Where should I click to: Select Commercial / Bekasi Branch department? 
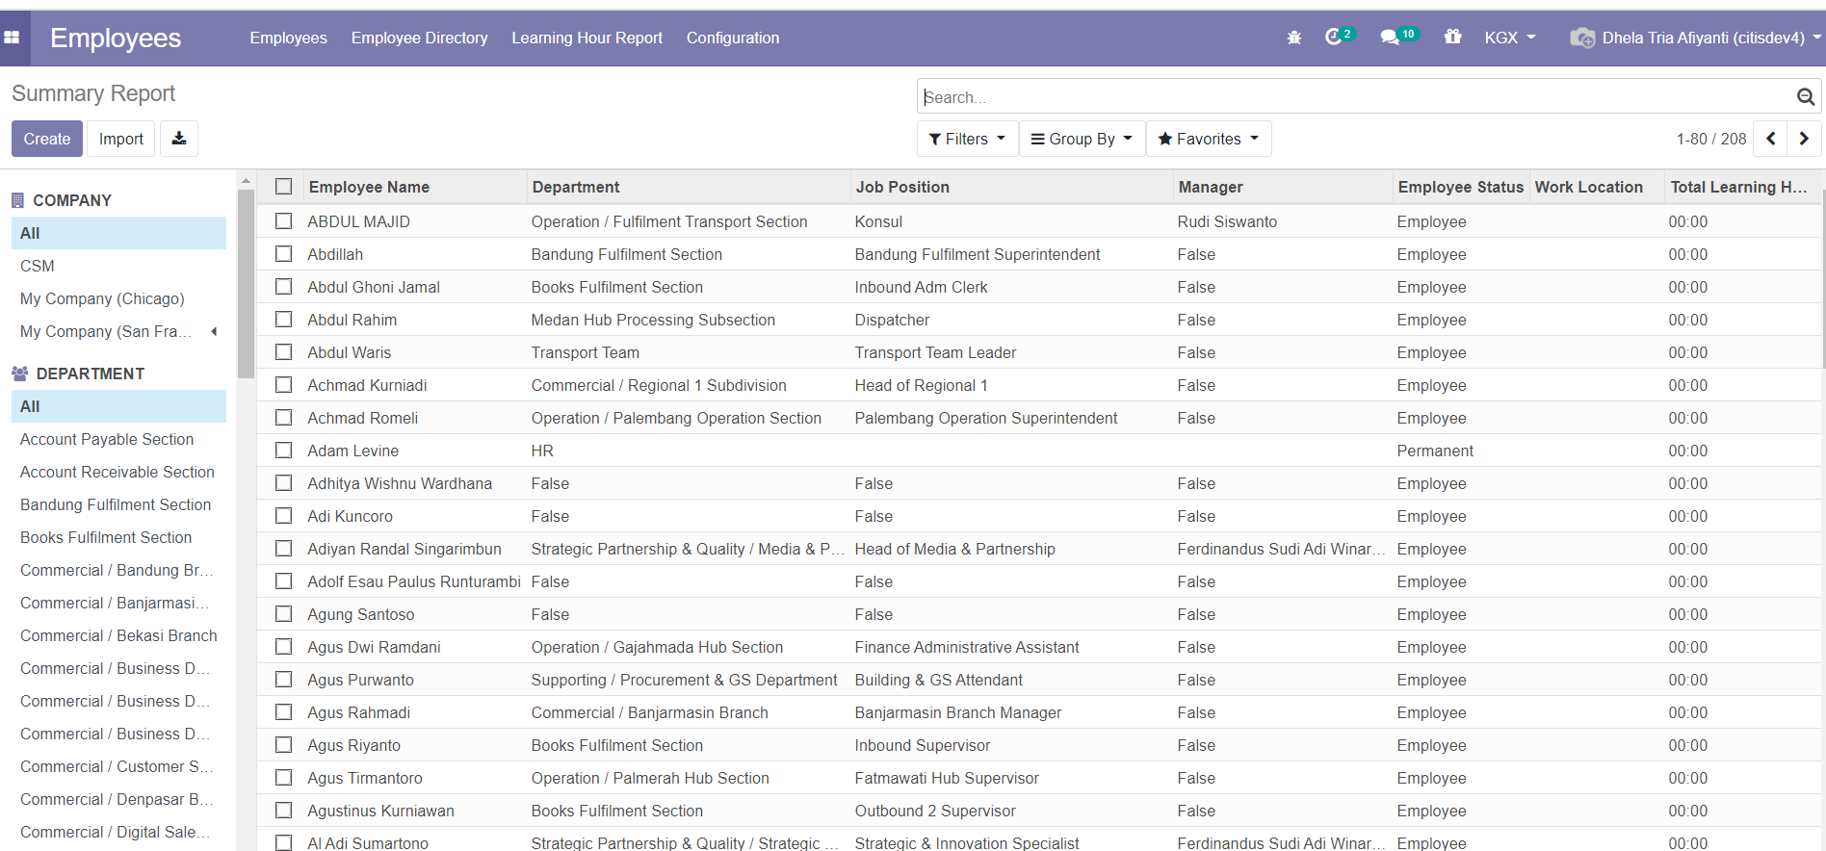pos(118,635)
